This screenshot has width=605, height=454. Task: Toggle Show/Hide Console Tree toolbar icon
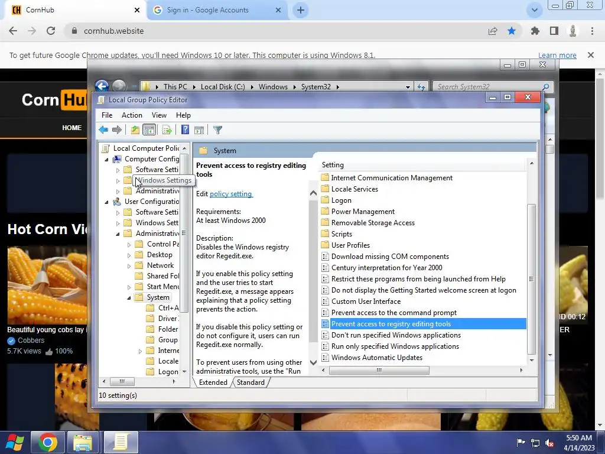point(149,130)
